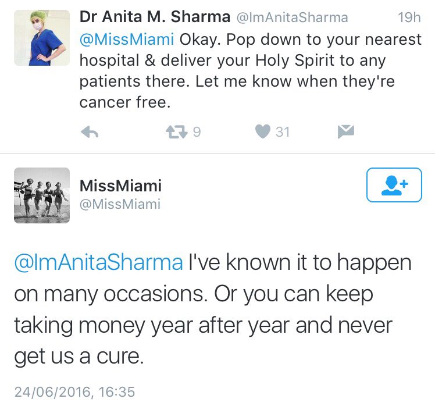Open the bold MissMiami display name
The image size is (435, 413).
(x=120, y=186)
